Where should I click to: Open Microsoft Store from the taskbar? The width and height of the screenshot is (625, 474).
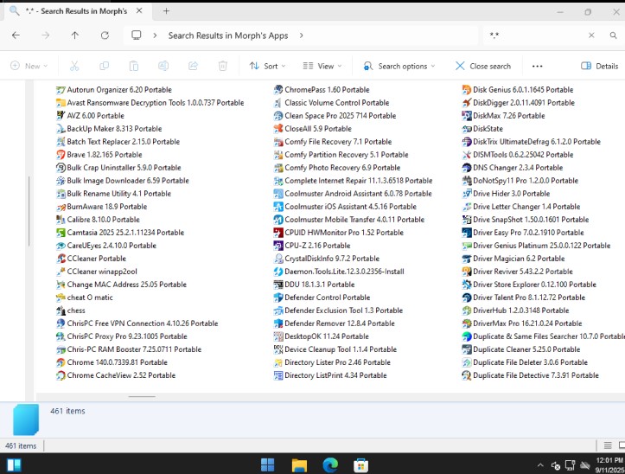coord(361,464)
